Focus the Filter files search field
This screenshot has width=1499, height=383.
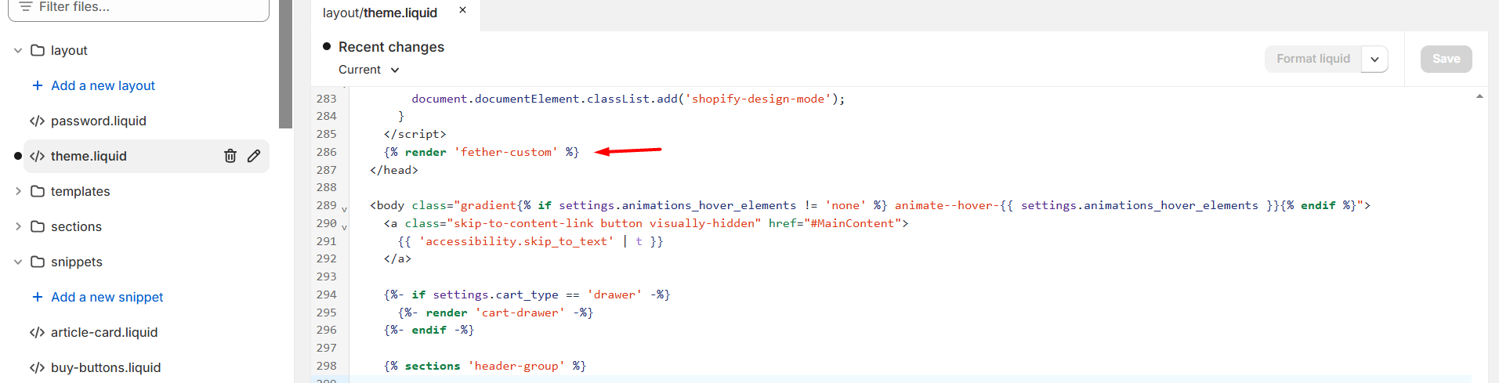coord(139,8)
